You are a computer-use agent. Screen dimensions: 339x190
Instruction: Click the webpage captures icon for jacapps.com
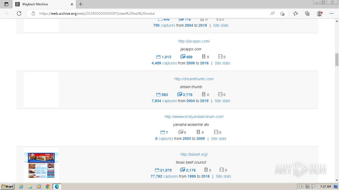click(158, 57)
